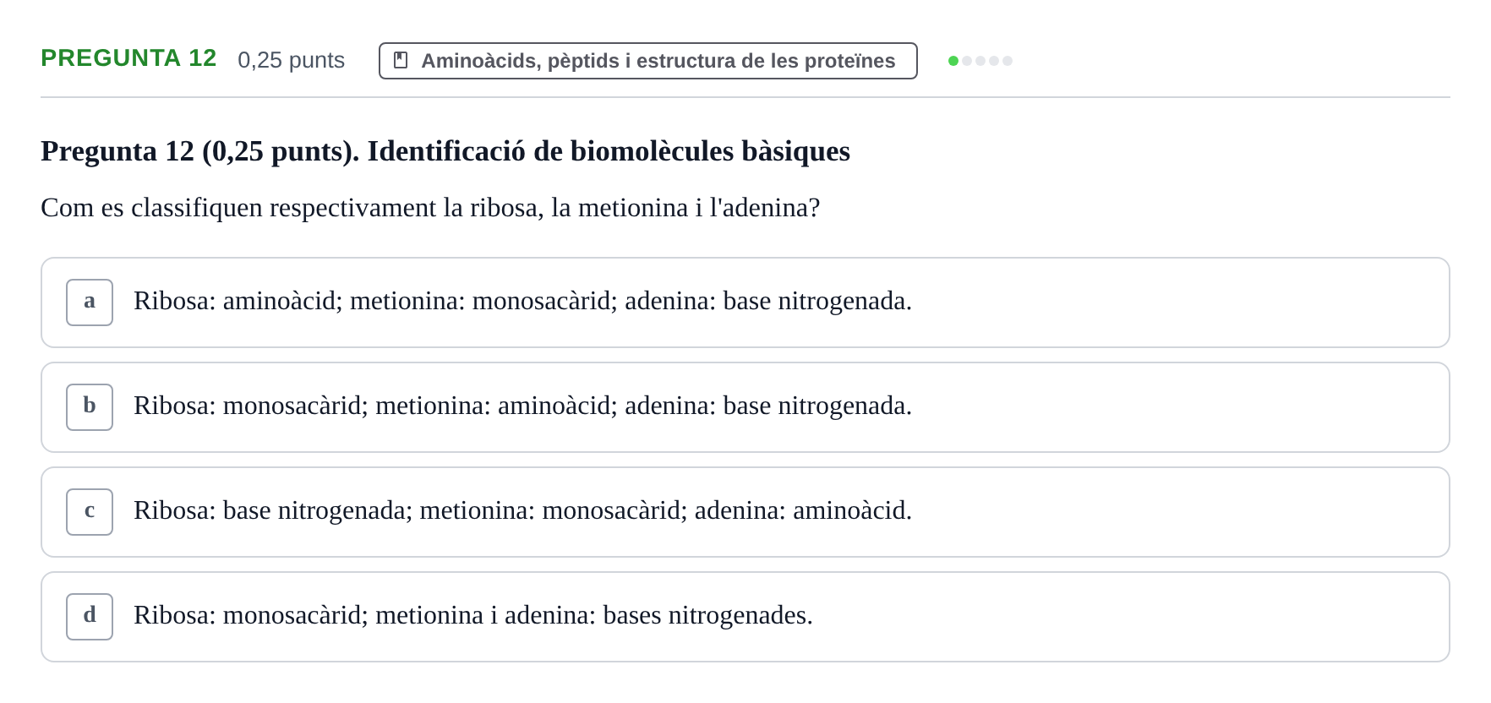Click the difficulty dots indicator
The height and width of the screenshot is (703, 1491).
pyautogui.click(x=980, y=61)
